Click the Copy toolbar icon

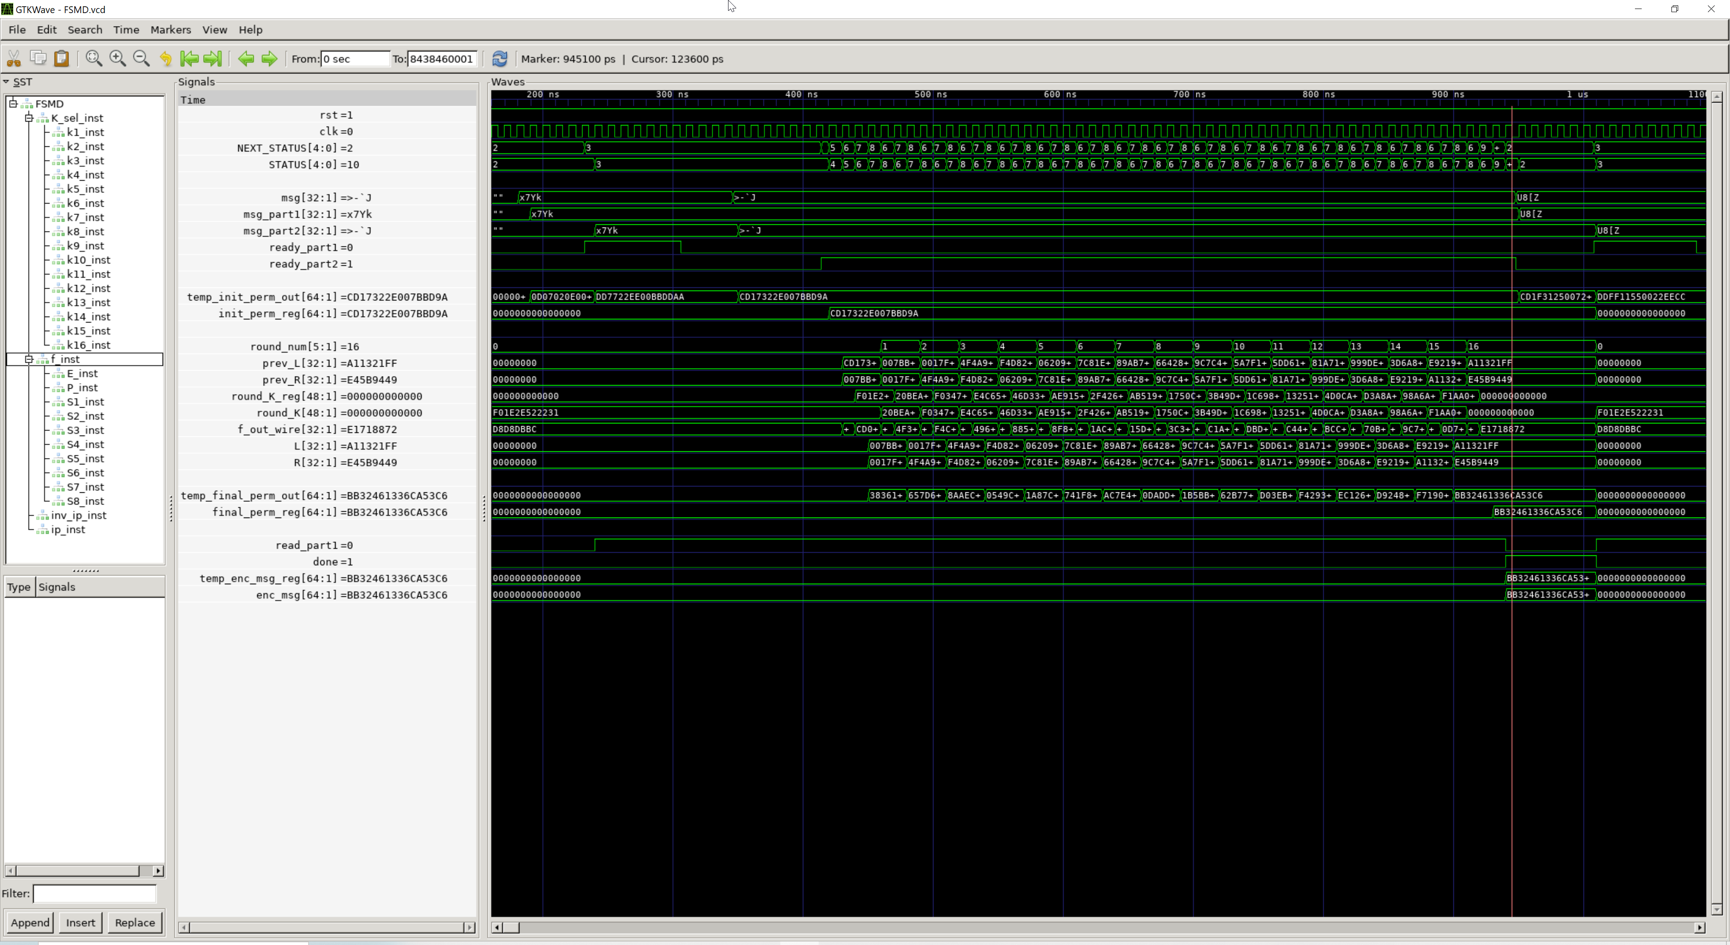pyautogui.click(x=38, y=59)
